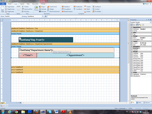Open the File menu
The image size is (152, 114).
[3, 4]
